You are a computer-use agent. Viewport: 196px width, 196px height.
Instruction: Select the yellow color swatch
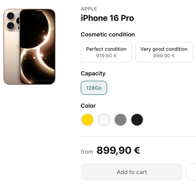[x=87, y=120]
